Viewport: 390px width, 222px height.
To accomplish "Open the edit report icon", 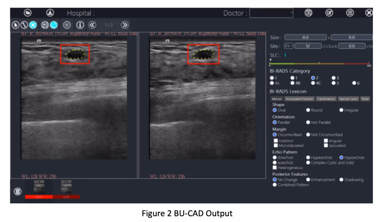I will click(x=329, y=13).
